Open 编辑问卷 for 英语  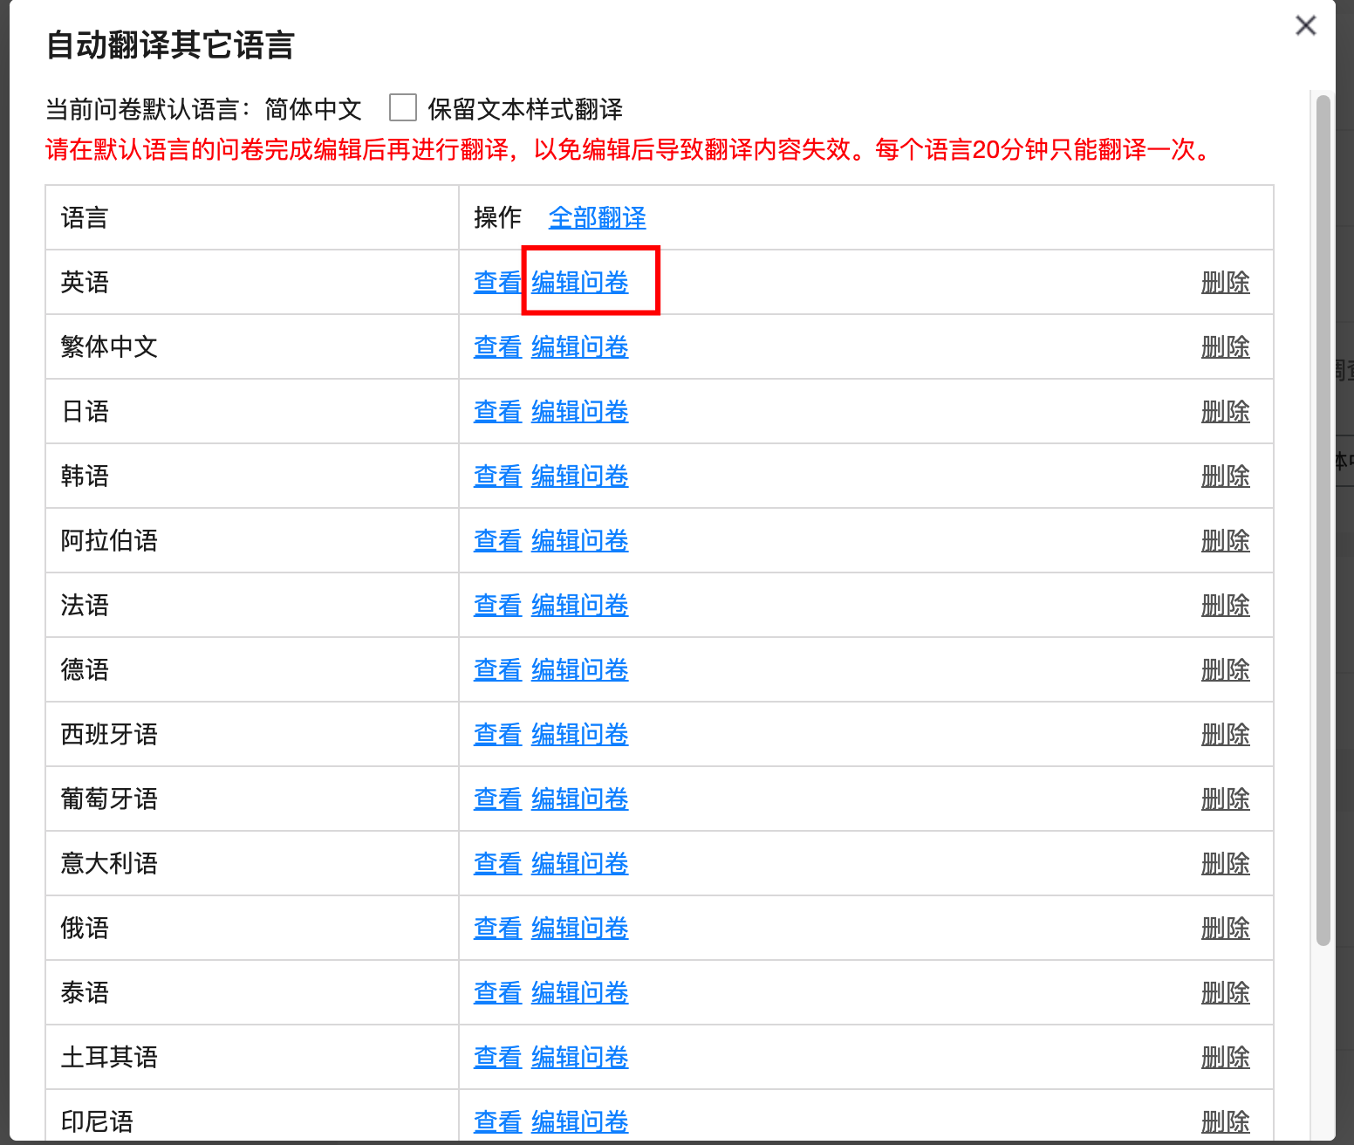tap(580, 282)
